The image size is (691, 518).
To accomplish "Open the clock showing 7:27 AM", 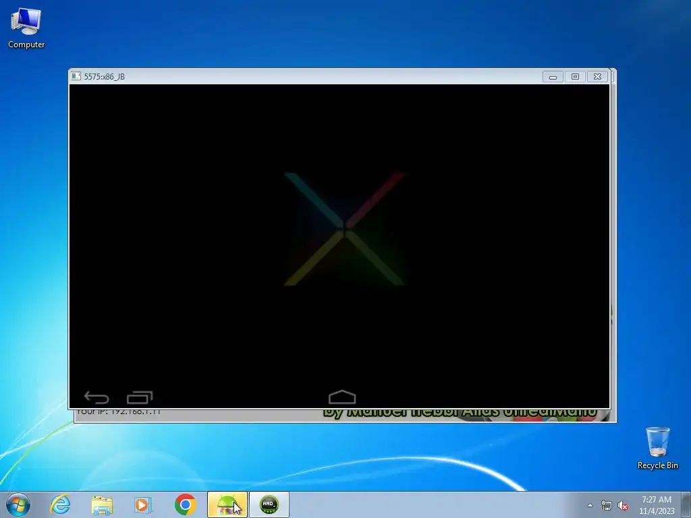I will [657, 505].
